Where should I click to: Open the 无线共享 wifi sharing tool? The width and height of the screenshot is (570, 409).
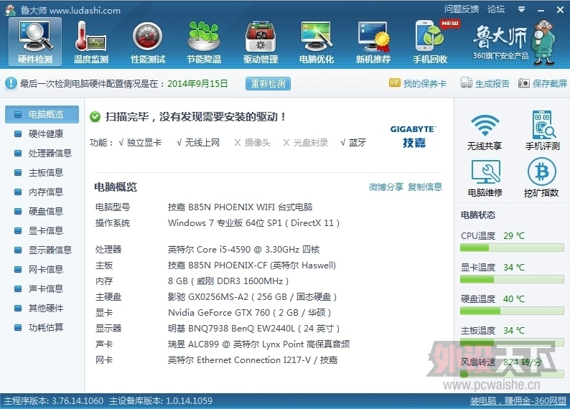pos(485,132)
